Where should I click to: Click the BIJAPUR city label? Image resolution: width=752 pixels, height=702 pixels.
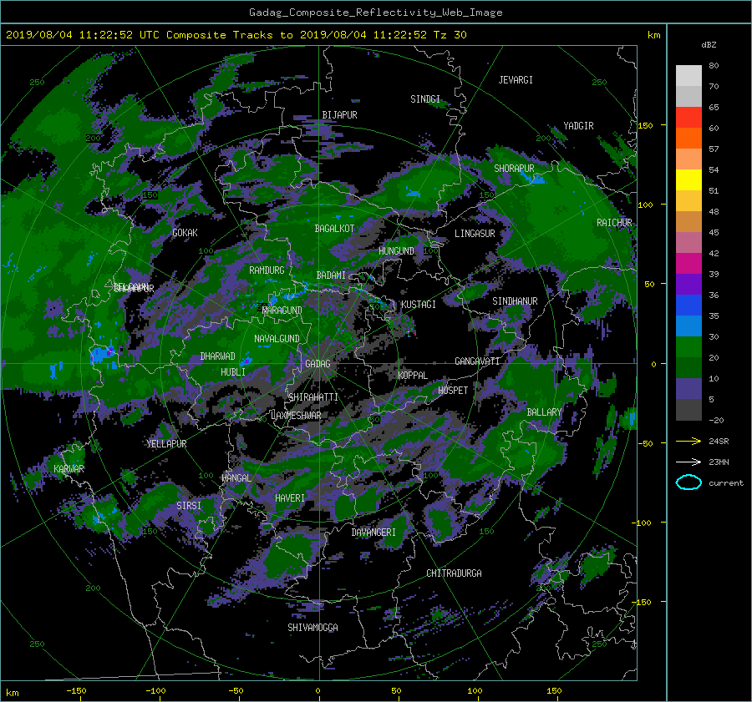click(339, 115)
